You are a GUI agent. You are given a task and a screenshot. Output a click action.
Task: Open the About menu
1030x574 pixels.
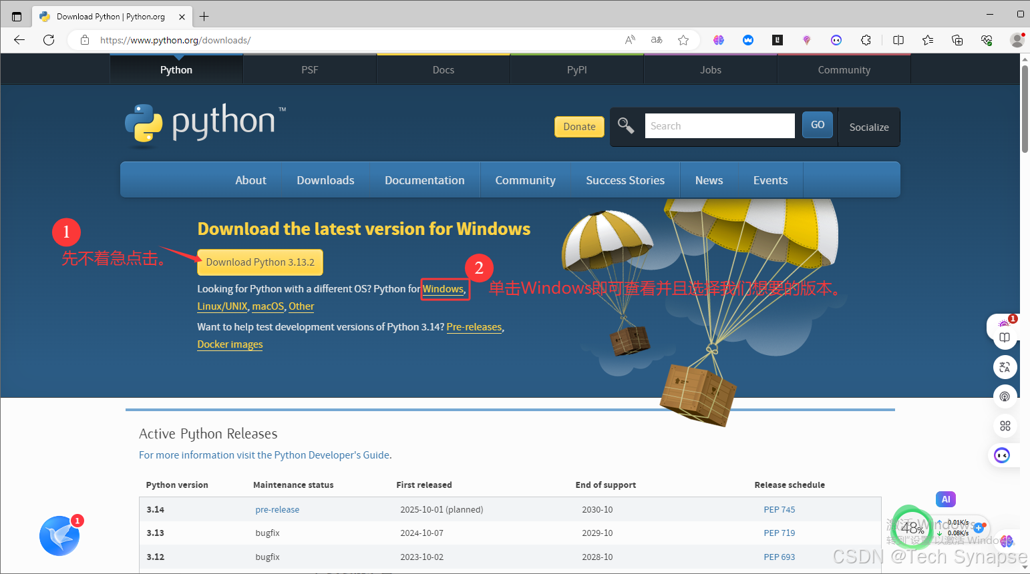(250, 180)
